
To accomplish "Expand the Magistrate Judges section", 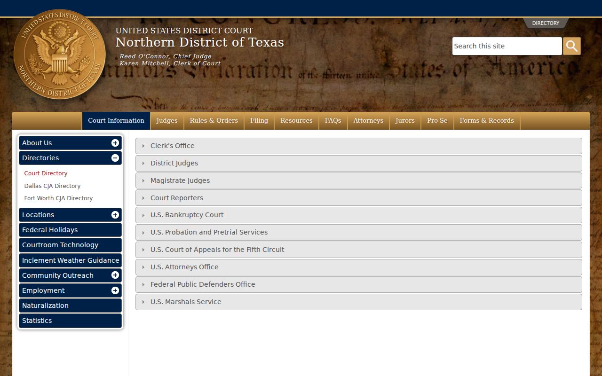I will 359,180.
